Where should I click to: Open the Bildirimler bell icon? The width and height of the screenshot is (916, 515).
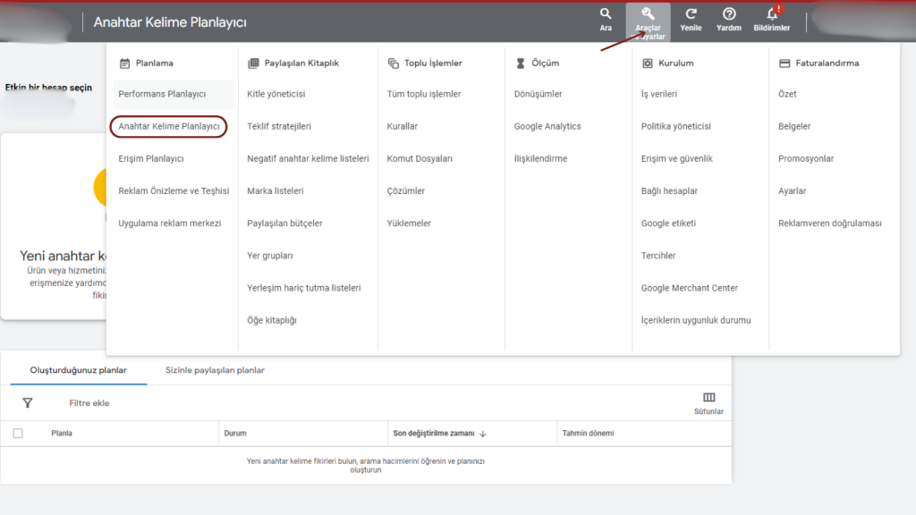pyautogui.click(x=771, y=14)
